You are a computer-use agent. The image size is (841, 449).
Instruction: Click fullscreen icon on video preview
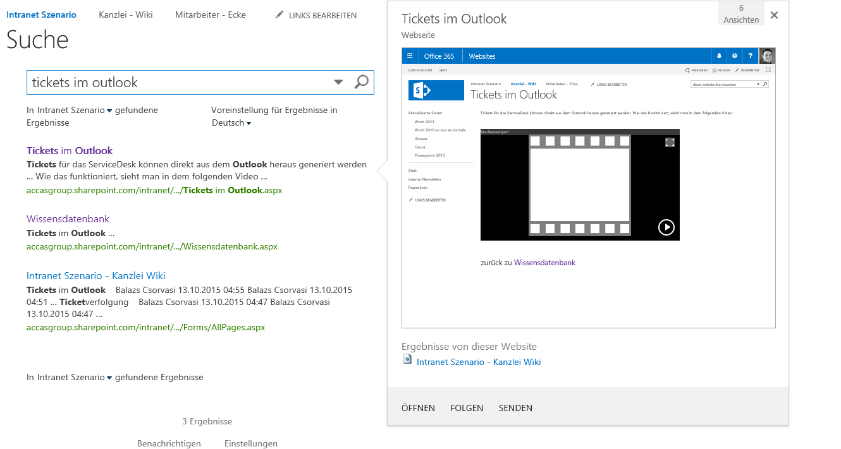[x=670, y=142]
